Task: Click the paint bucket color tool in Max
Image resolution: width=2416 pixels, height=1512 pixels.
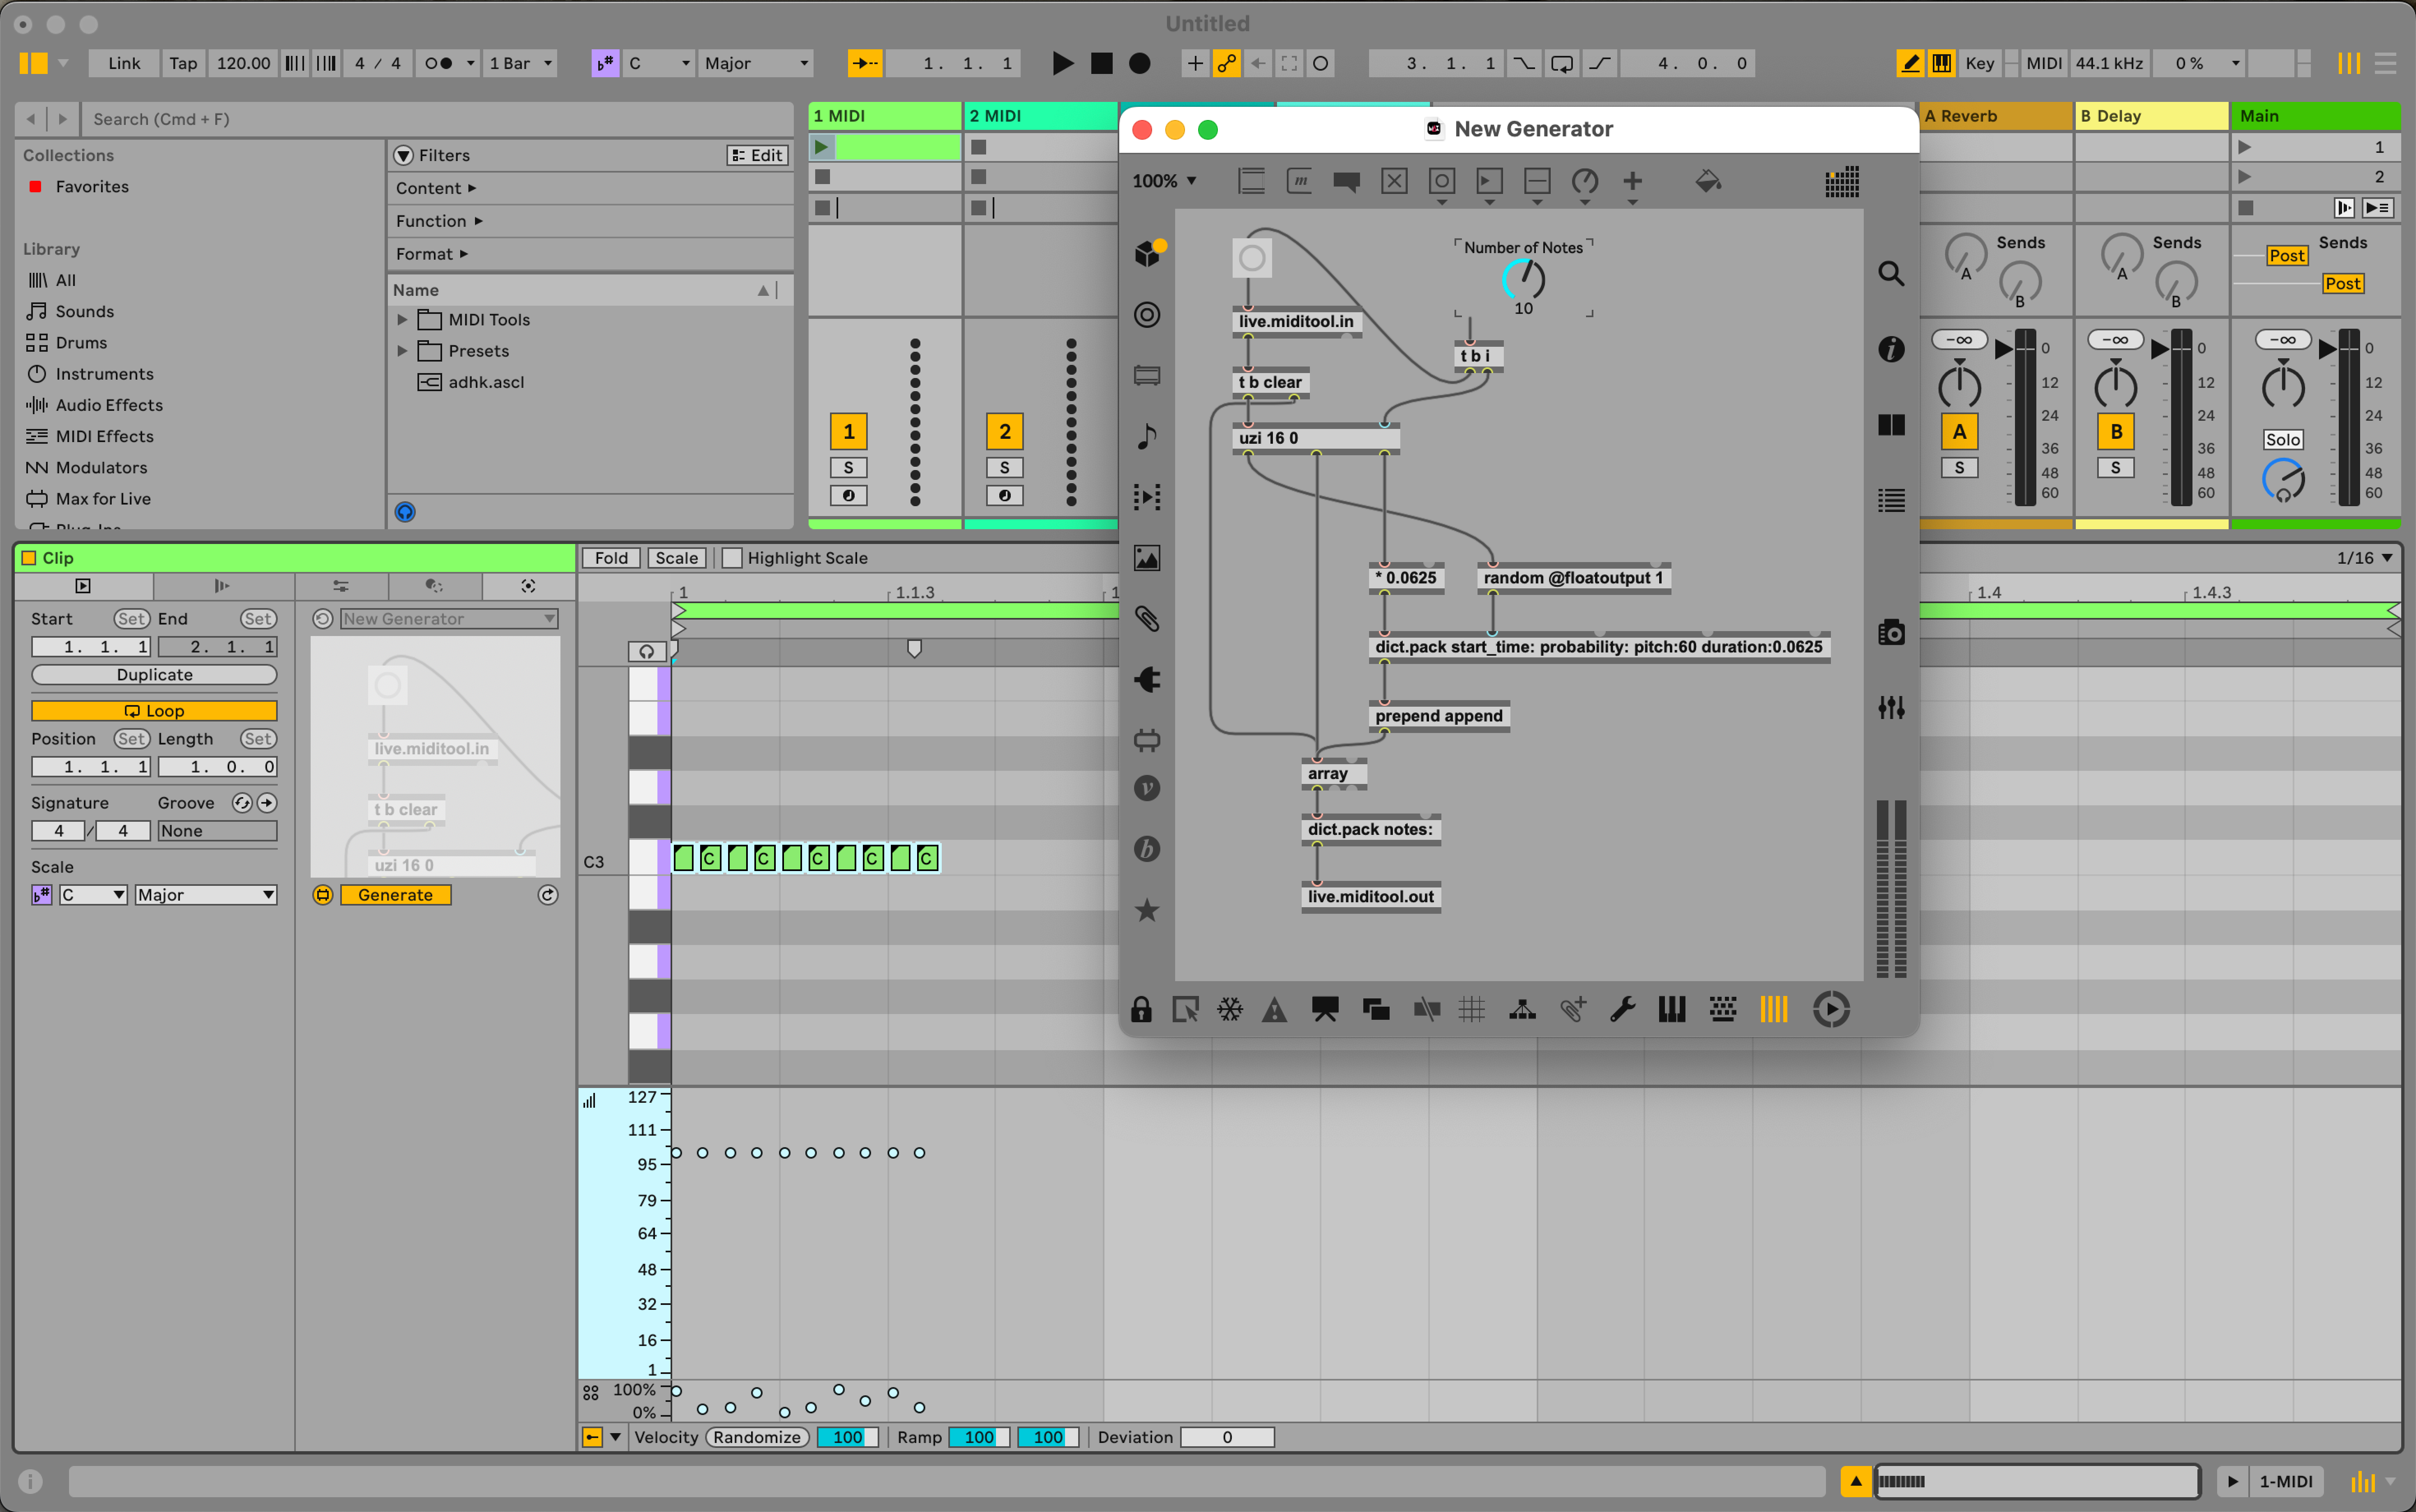Action: point(1708,181)
